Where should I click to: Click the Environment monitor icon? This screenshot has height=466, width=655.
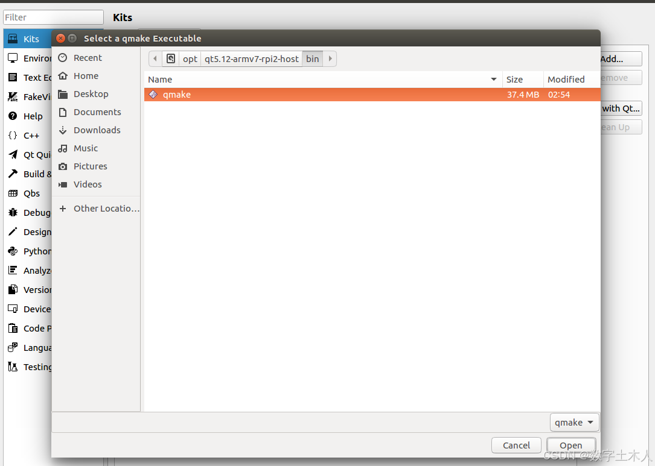(13, 58)
